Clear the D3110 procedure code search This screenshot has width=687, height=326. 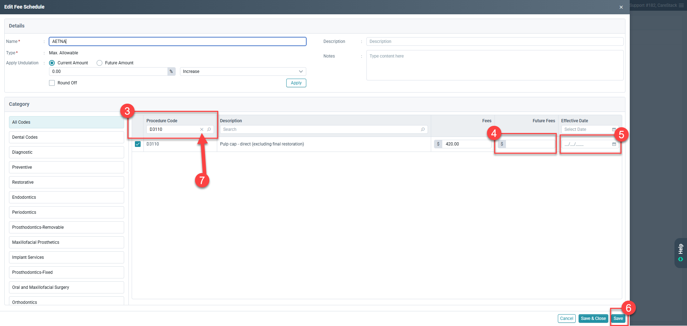coord(202,129)
